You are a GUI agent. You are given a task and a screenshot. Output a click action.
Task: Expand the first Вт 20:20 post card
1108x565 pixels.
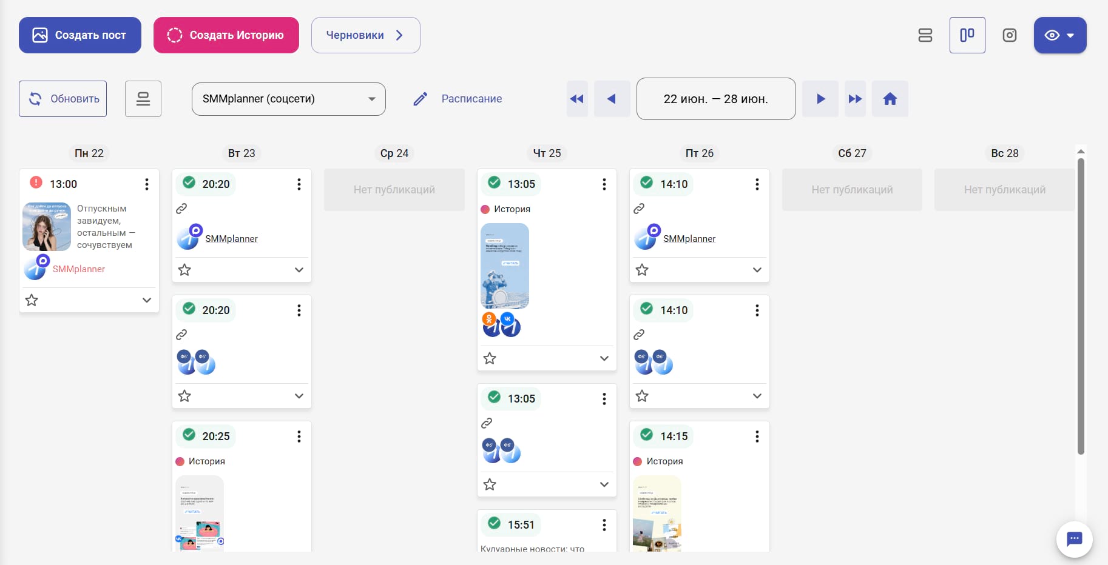[299, 270]
